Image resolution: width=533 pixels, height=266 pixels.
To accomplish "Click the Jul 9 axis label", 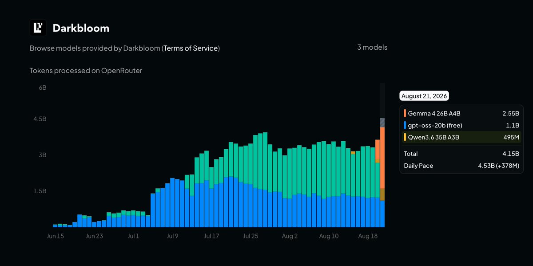I will (x=172, y=236).
